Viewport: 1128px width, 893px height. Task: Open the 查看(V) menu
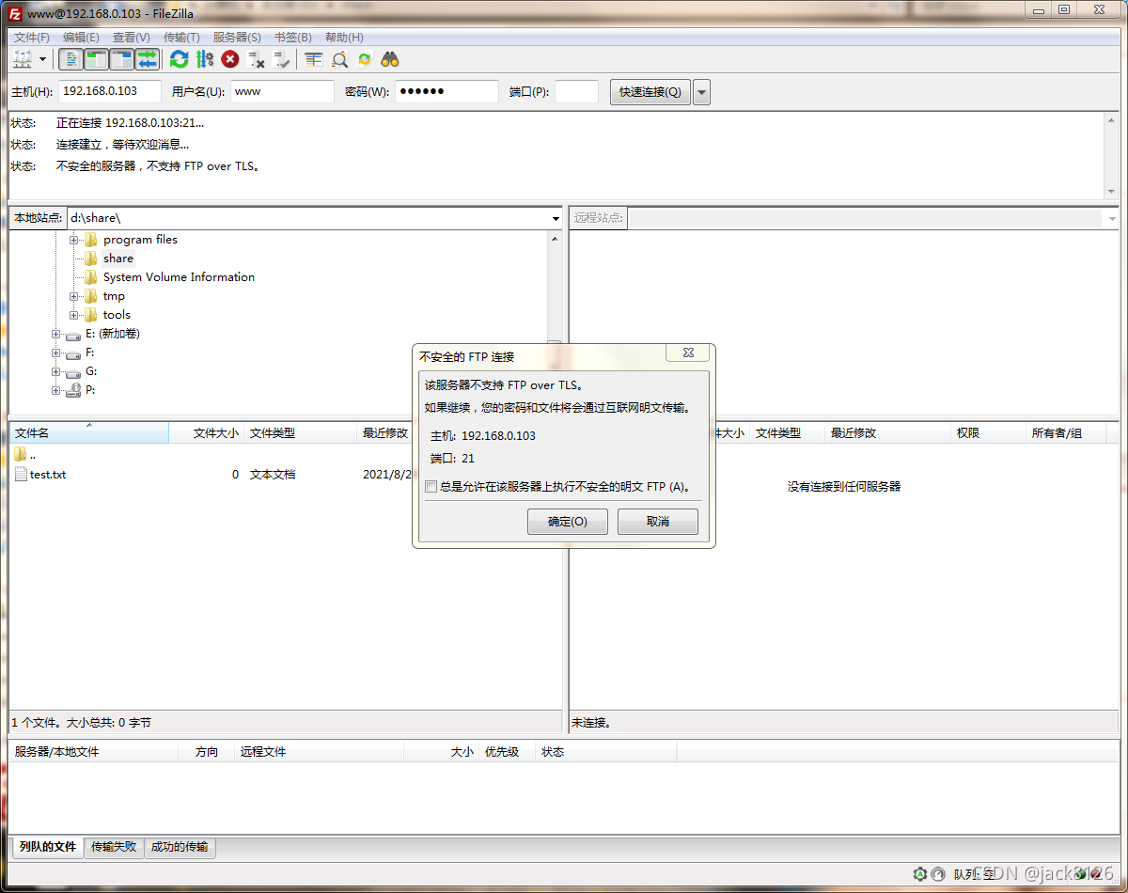coord(132,37)
